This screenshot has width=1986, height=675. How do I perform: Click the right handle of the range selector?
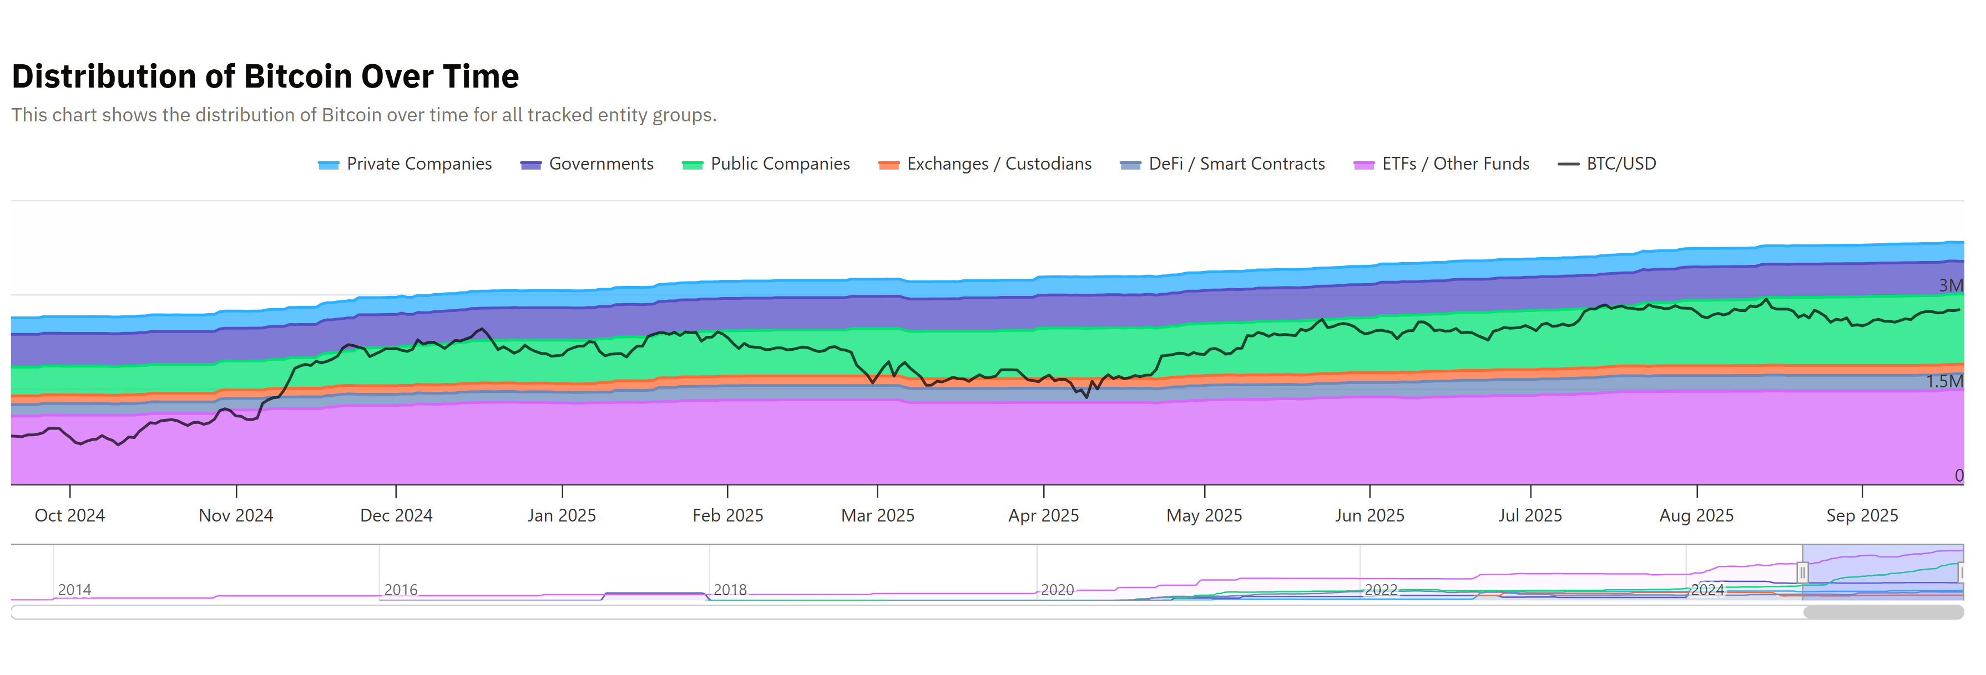click(1962, 572)
